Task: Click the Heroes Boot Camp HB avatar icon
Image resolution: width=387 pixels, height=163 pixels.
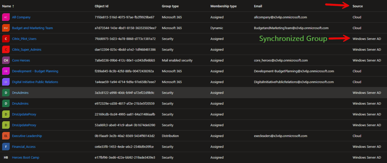Action: (6, 157)
